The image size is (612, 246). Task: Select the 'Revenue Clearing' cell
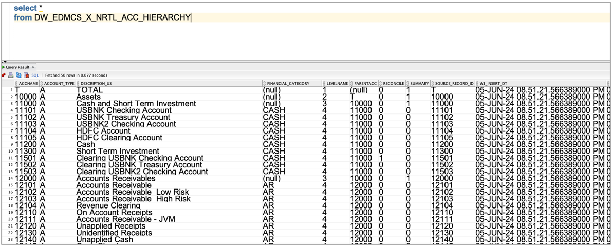[170, 205]
